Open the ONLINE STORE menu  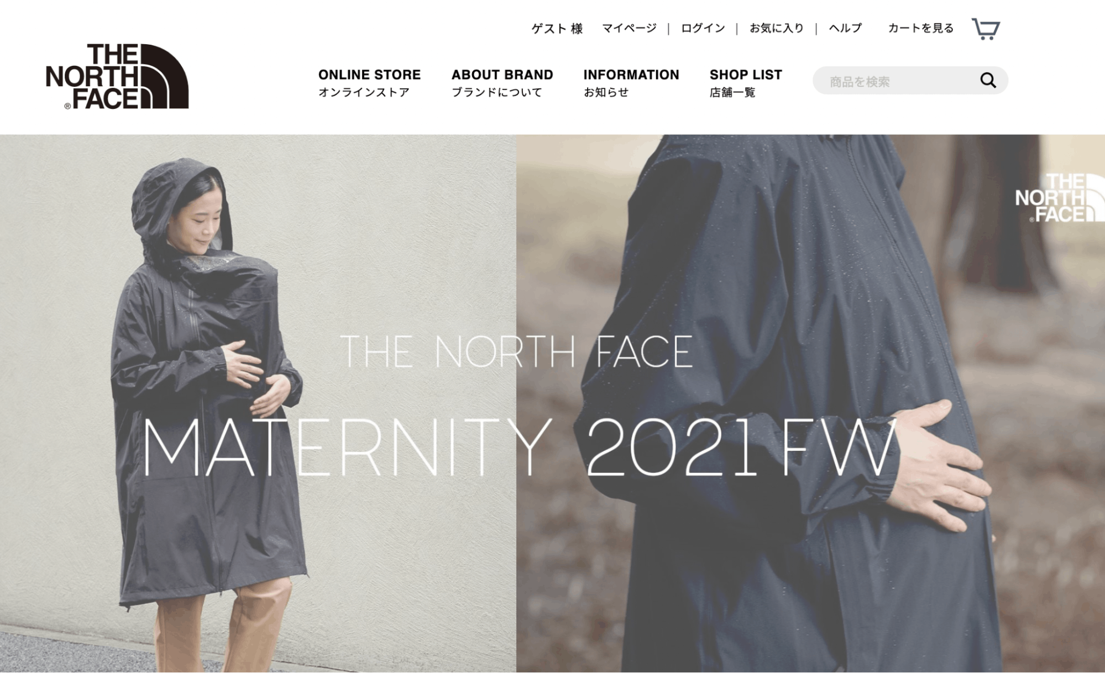coord(369,83)
